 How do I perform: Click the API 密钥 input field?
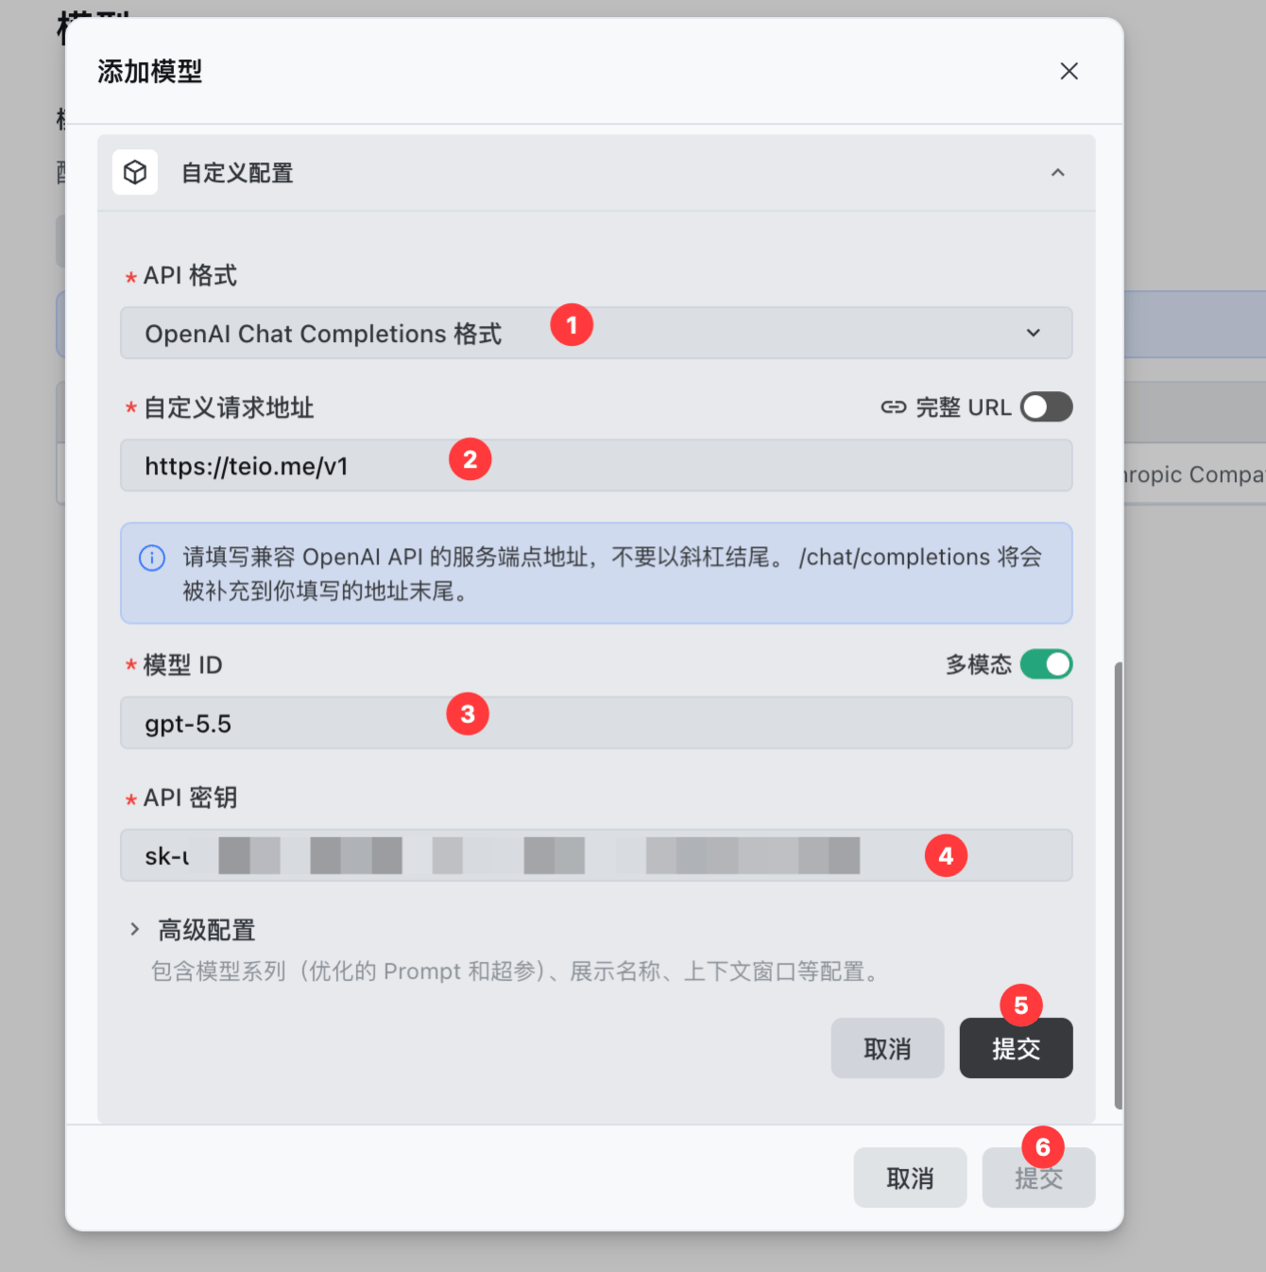[596, 855]
